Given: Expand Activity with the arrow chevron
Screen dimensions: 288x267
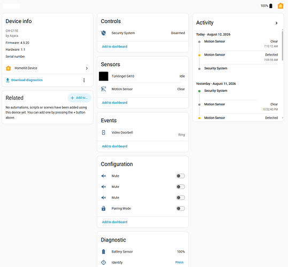Looking at the screenshot, I should click(x=276, y=23).
